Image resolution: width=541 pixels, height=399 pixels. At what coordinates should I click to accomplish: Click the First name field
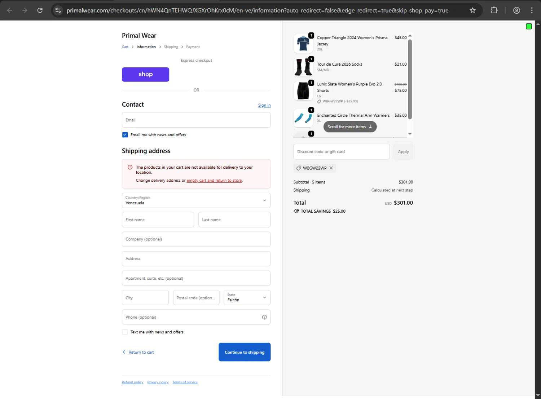pos(158,220)
